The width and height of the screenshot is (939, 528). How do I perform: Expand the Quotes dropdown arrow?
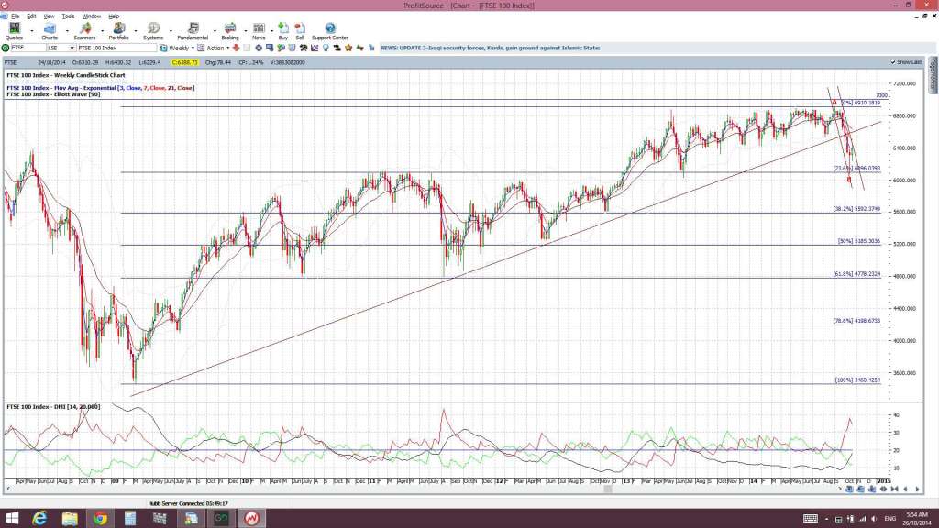tap(32, 31)
